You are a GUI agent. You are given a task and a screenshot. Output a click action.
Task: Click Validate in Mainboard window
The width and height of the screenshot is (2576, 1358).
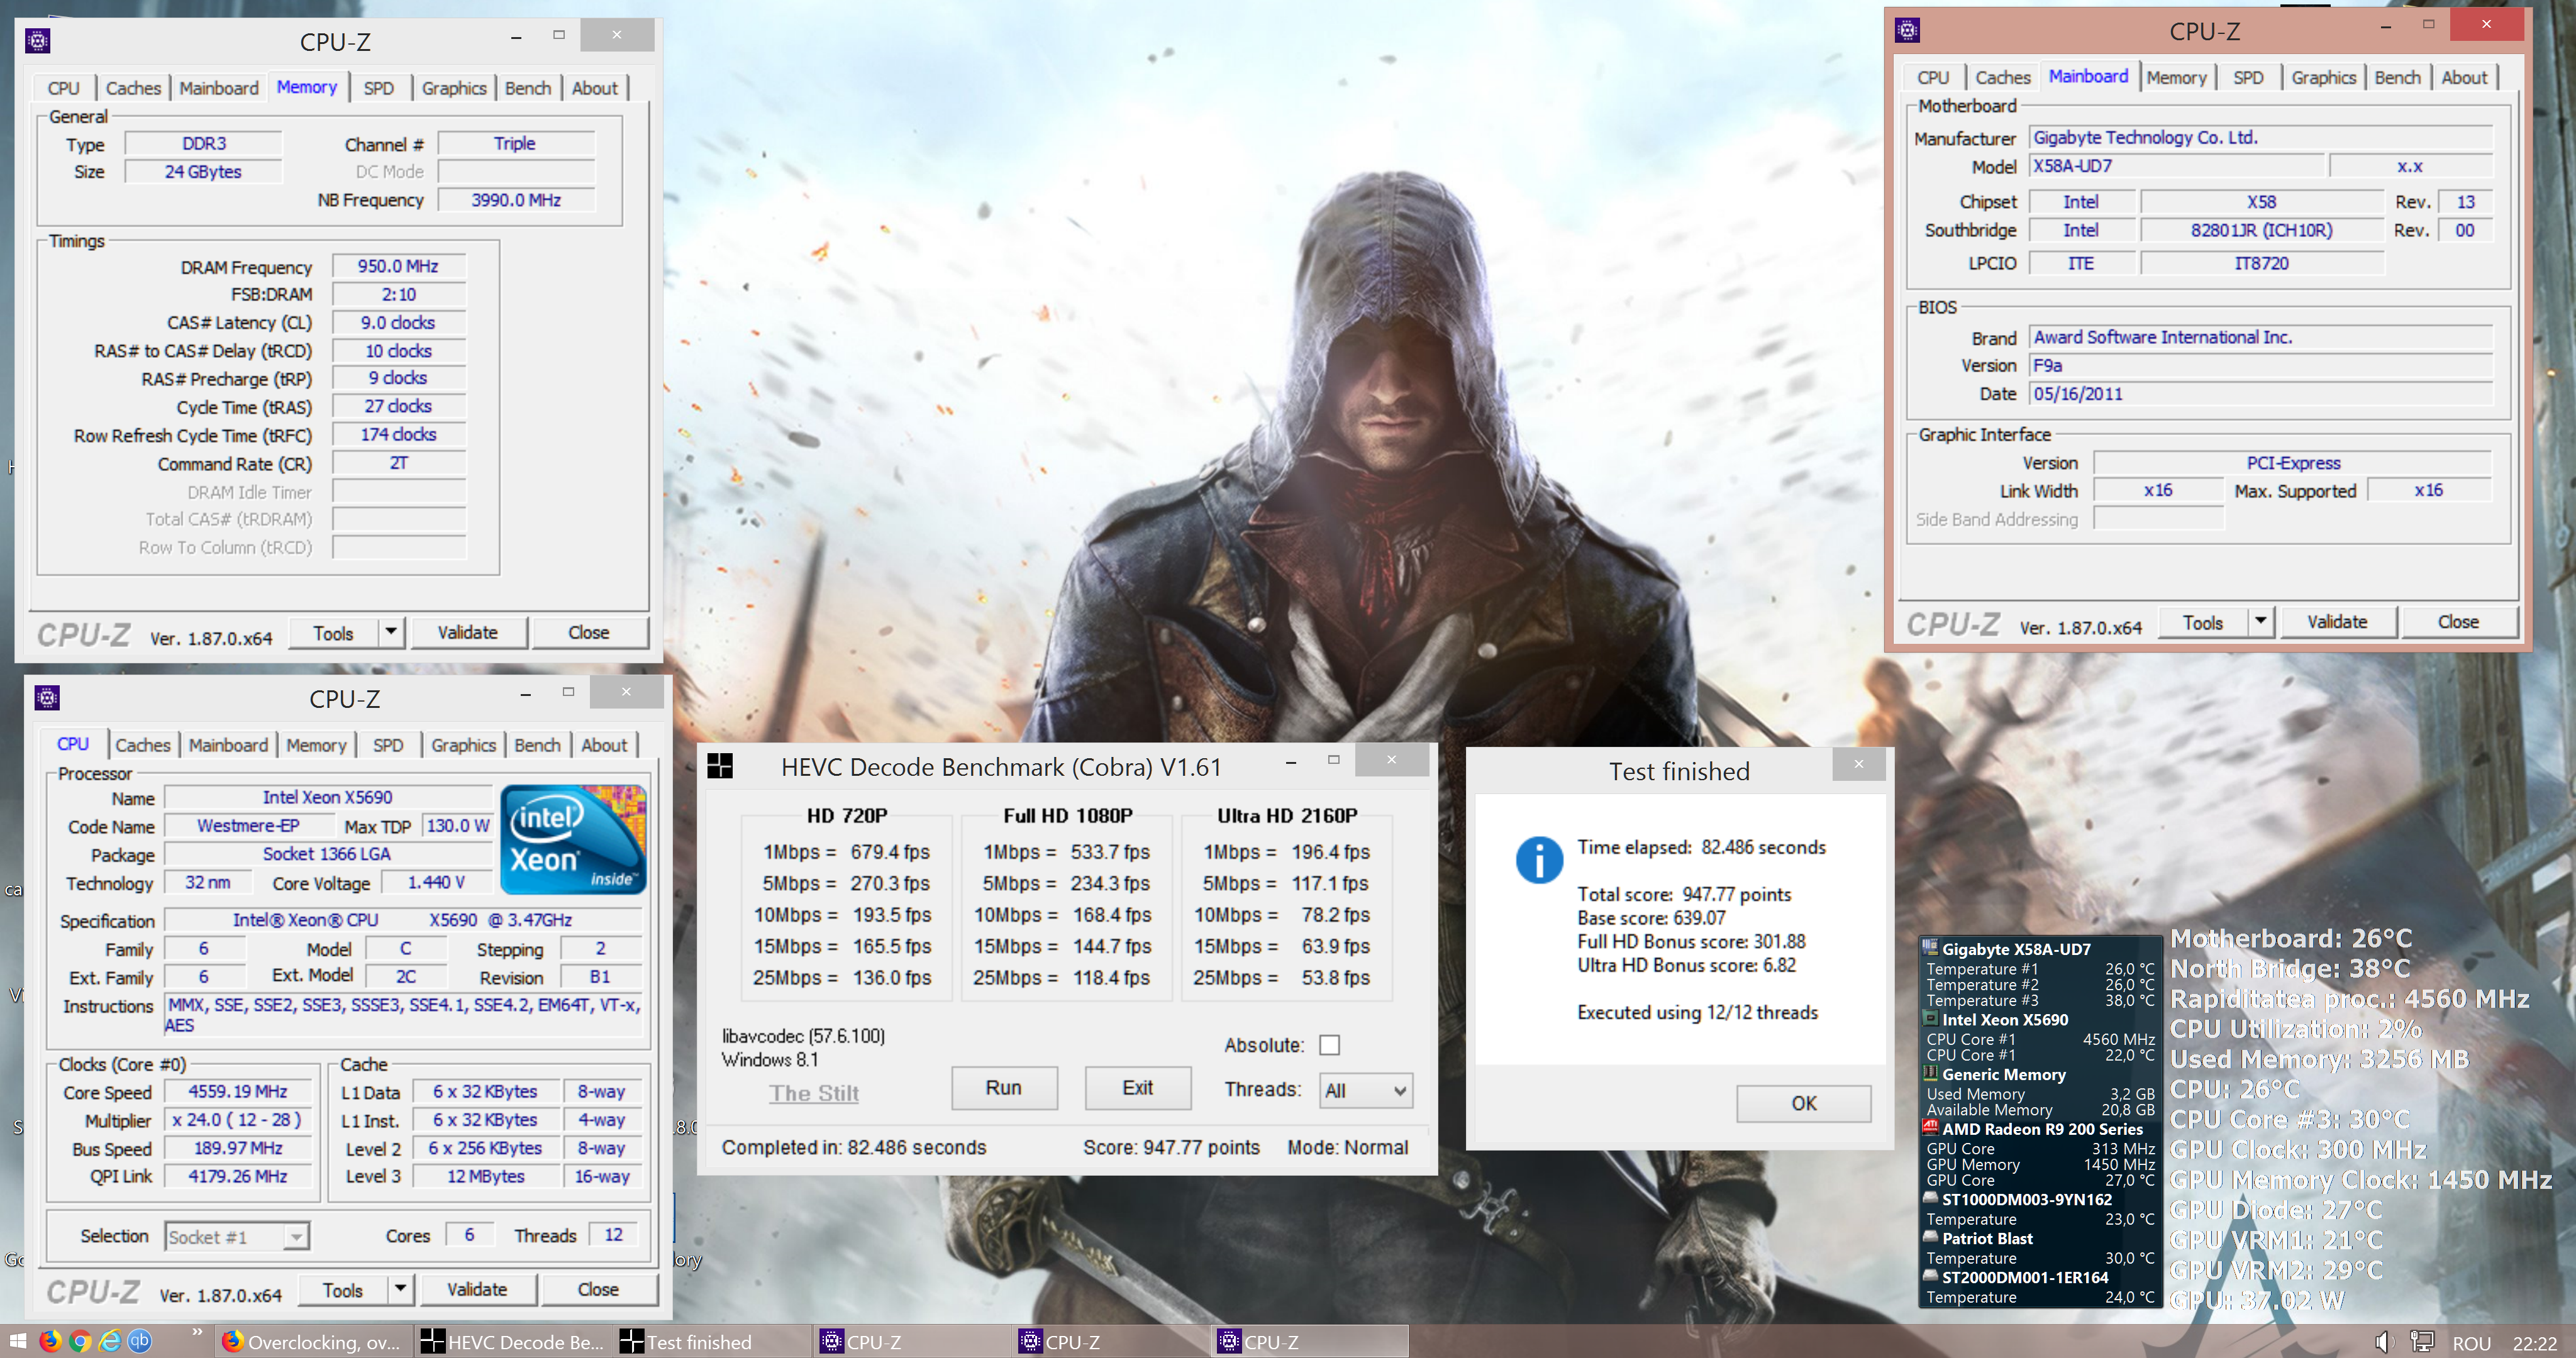coord(2337,622)
